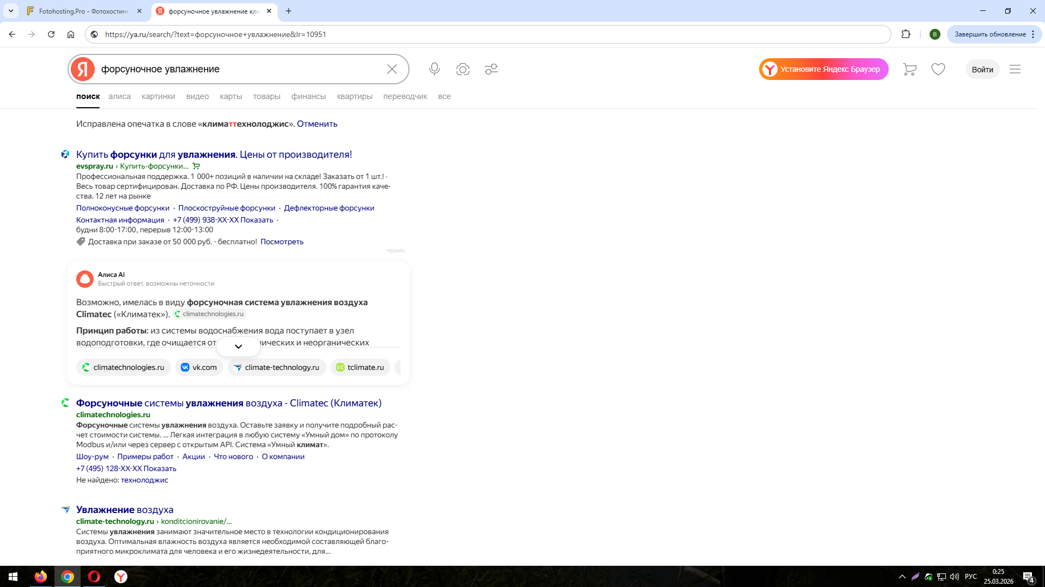Click the «Войти» sign-in button
1045x587 pixels.
tap(982, 69)
